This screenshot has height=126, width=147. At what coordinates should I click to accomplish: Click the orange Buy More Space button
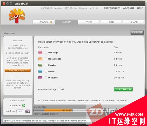[18, 70]
